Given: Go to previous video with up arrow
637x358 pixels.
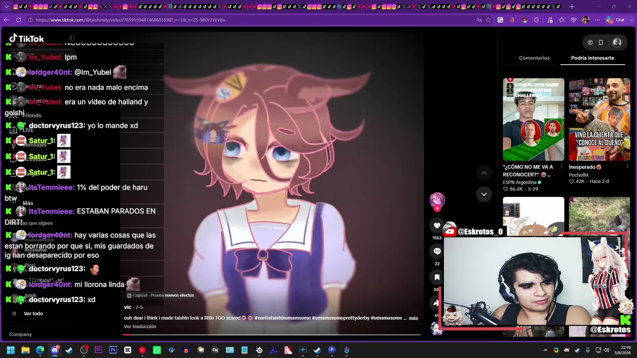Looking at the screenshot, I should click(484, 173).
